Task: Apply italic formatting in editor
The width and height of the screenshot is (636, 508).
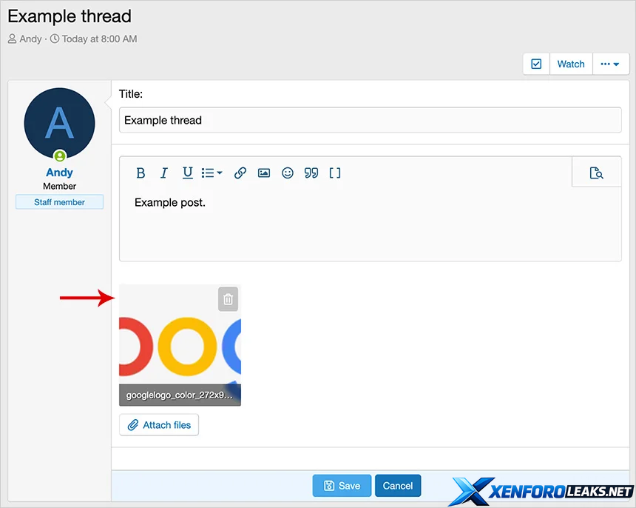Action: pos(164,173)
